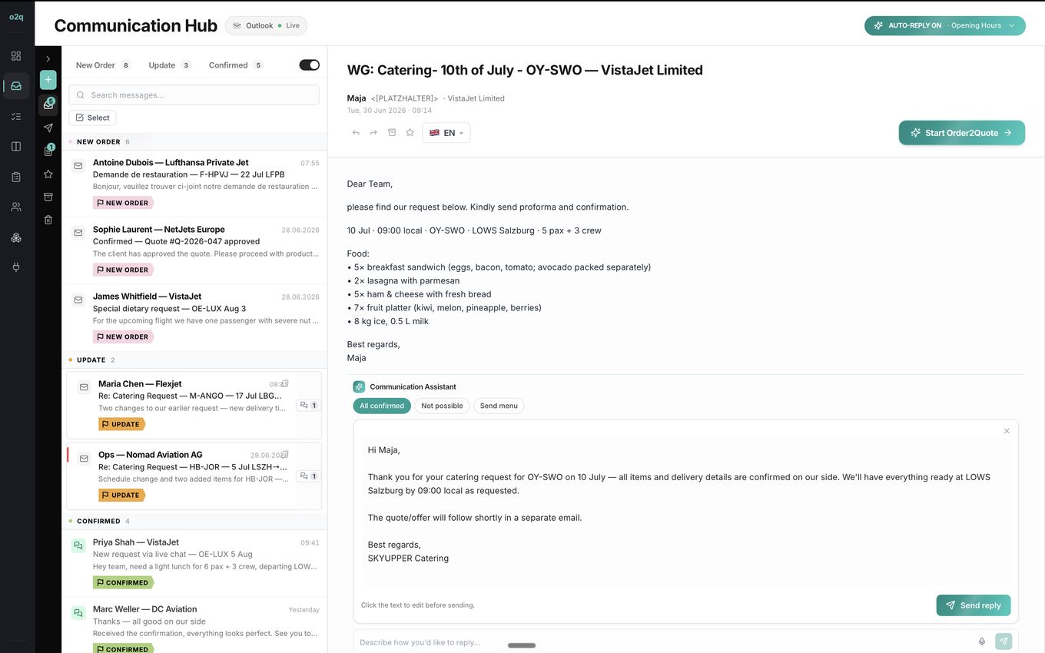This screenshot has height=653, width=1045.
Task: Select the Not possible reply option
Action: (x=443, y=406)
